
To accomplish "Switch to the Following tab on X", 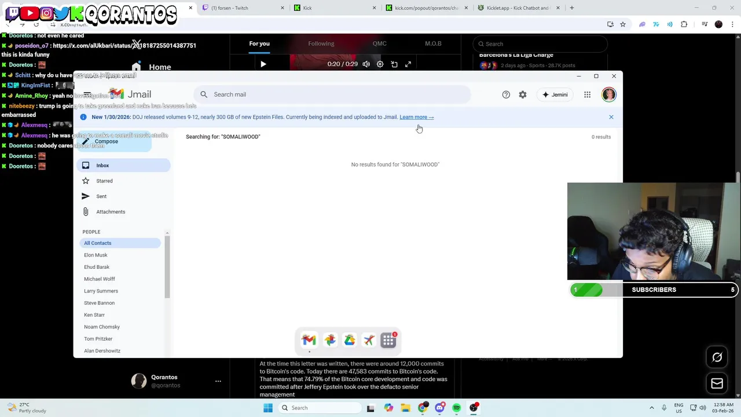I will (321, 43).
